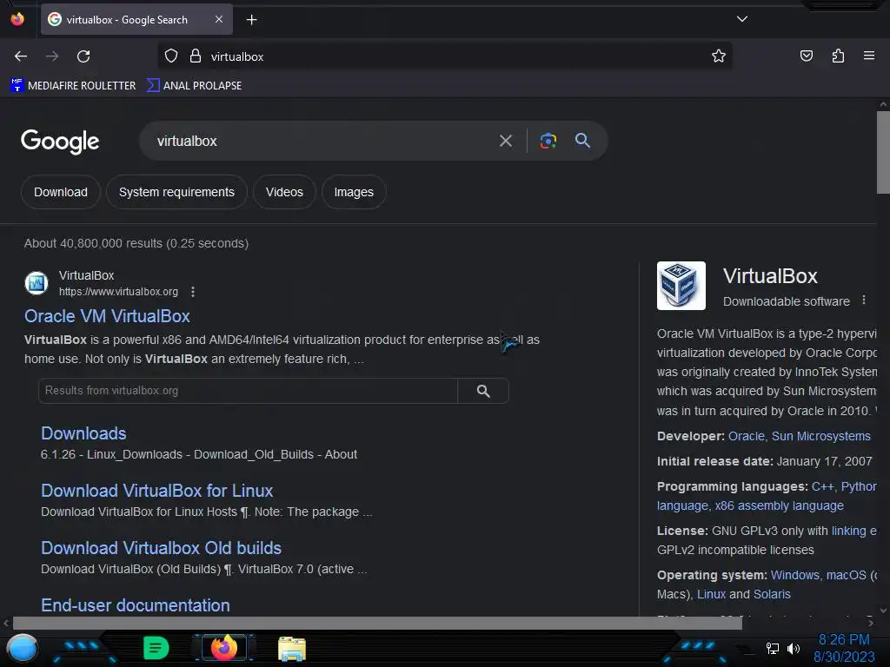
Task: Open the Solaris operating system link
Action: (772, 594)
